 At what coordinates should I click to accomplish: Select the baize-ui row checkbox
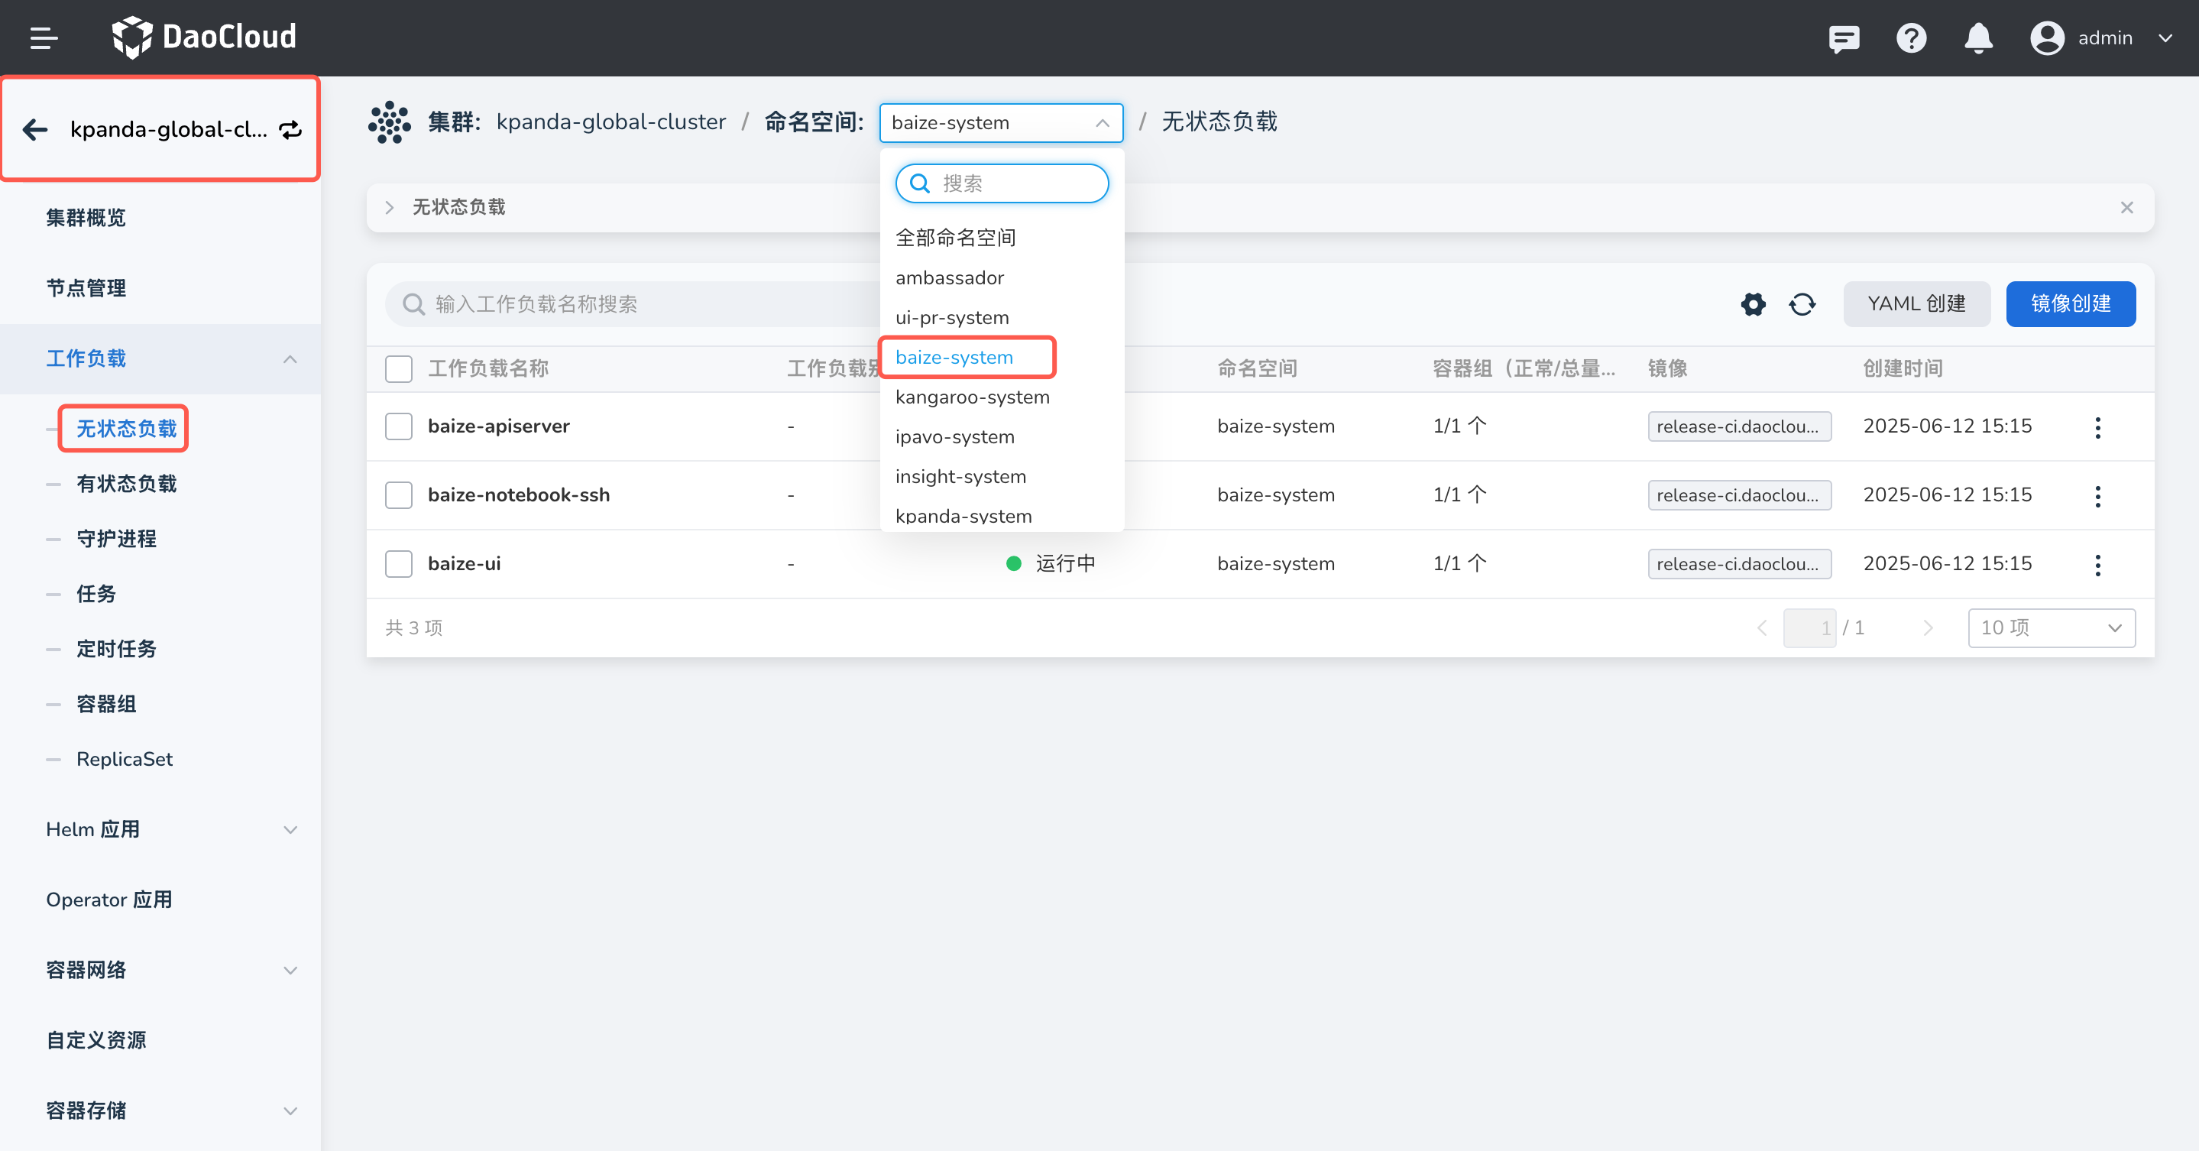click(x=399, y=563)
